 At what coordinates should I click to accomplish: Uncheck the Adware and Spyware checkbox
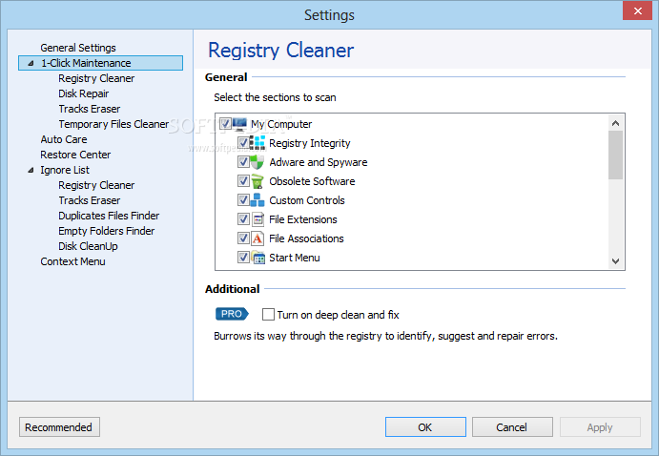[x=243, y=162]
